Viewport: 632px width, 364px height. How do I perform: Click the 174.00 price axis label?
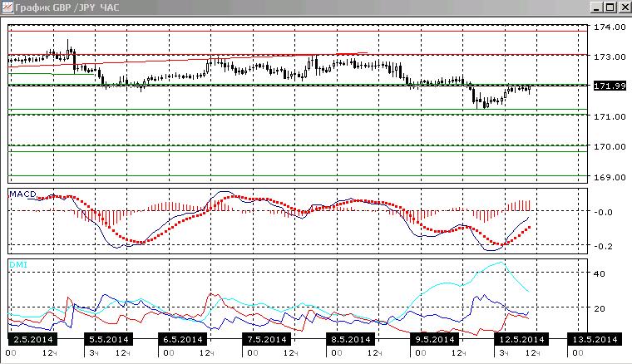coord(610,27)
